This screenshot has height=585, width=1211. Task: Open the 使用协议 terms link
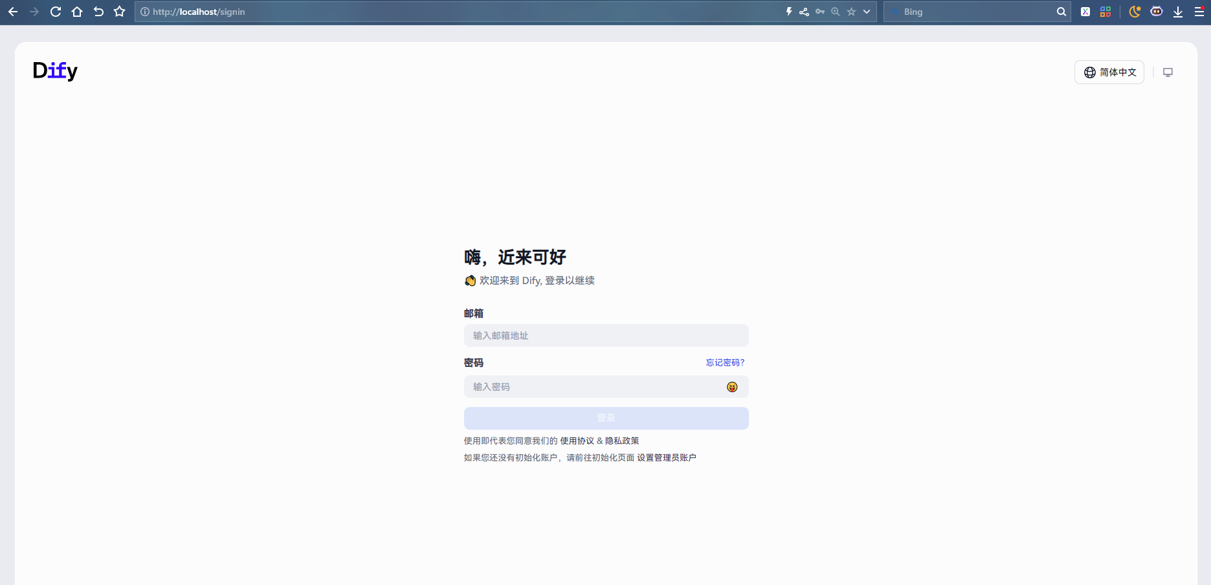pos(577,441)
